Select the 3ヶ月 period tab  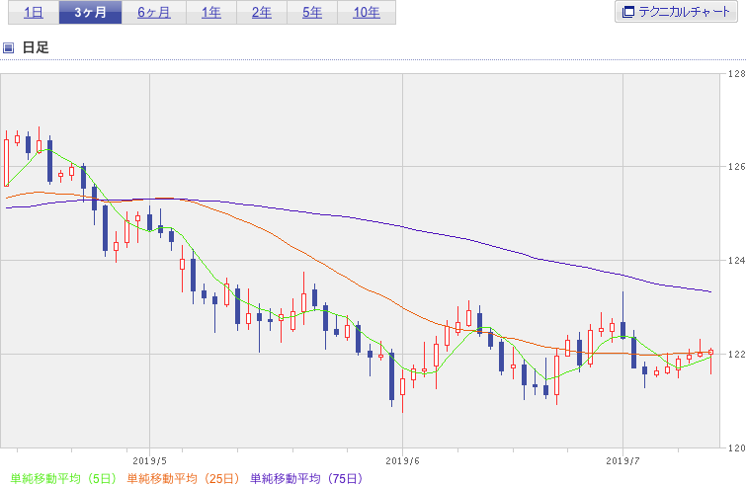[x=90, y=13]
